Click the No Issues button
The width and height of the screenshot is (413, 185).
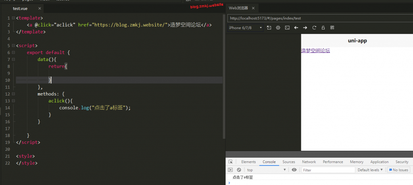point(398,170)
